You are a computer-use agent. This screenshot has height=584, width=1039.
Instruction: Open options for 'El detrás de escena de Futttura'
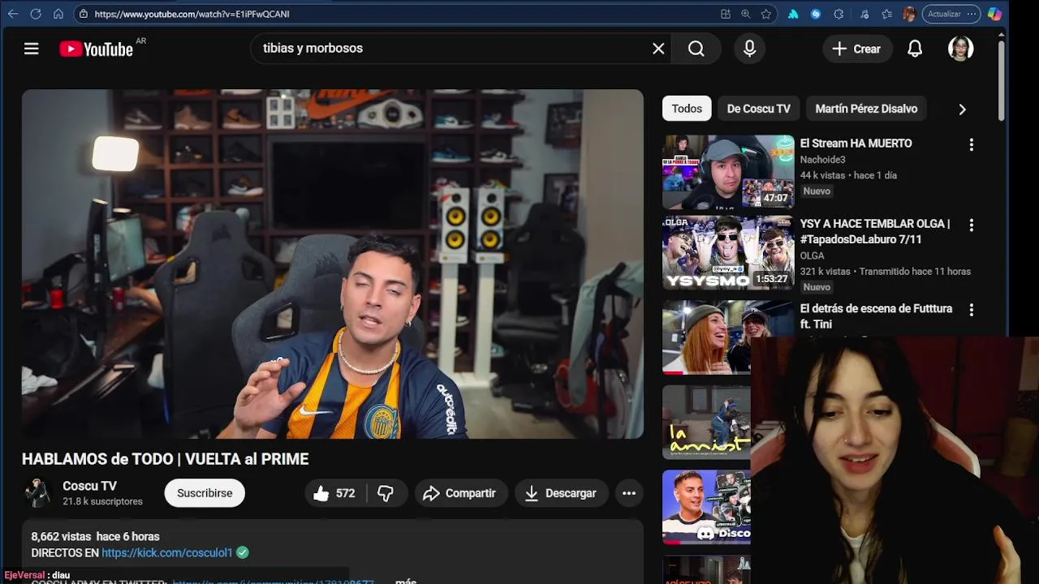pos(971,310)
